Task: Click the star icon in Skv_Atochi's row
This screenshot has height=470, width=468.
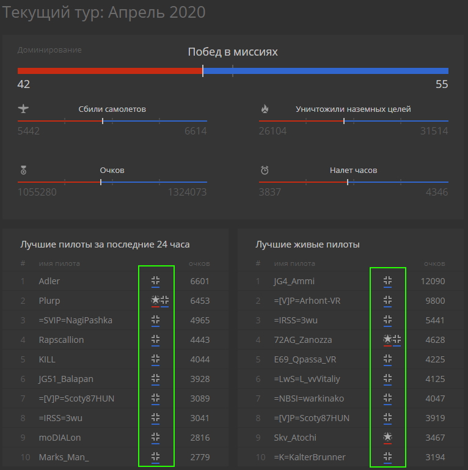Action: click(387, 437)
